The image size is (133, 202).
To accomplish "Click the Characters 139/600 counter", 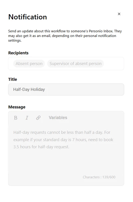I will (x=99, y=177).
